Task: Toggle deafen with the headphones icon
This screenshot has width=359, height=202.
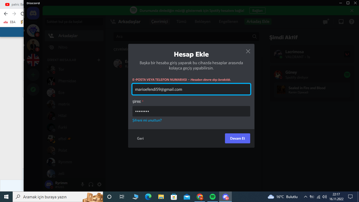Action: (x=91, y=185)
